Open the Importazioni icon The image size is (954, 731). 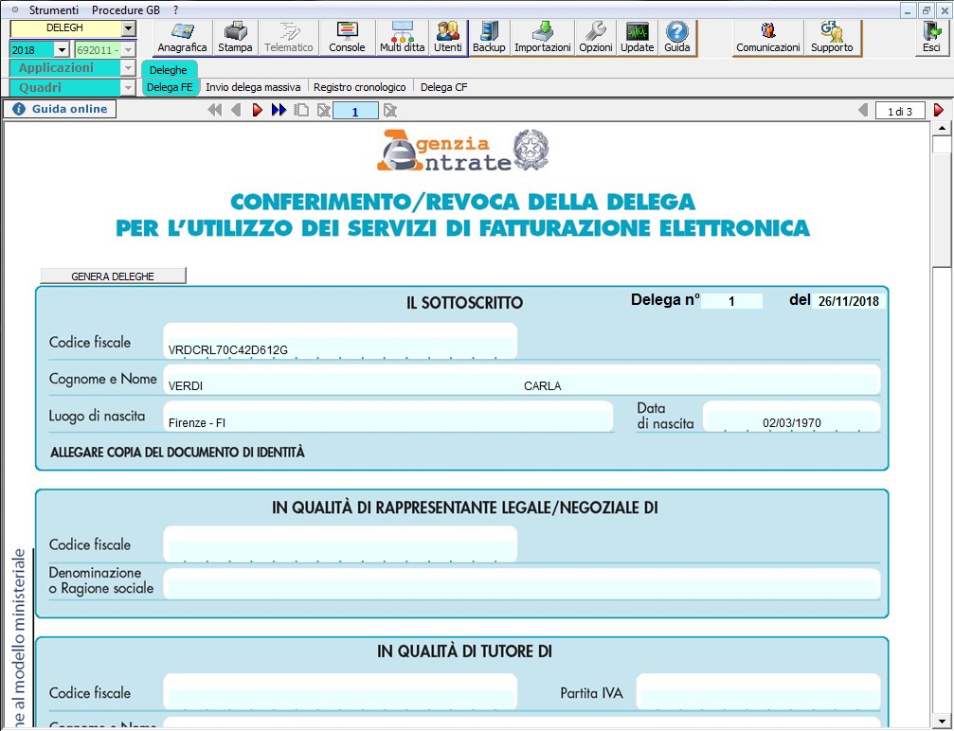[x=543, y=38]
